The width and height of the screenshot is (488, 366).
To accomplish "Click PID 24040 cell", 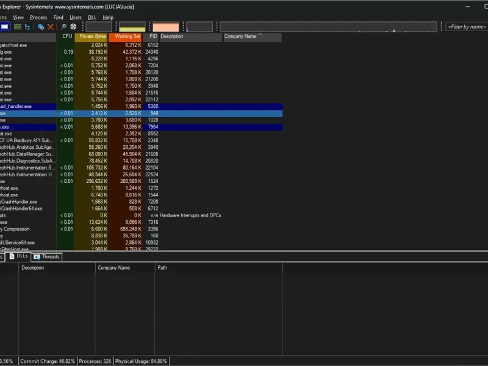I will pos(151,52).
